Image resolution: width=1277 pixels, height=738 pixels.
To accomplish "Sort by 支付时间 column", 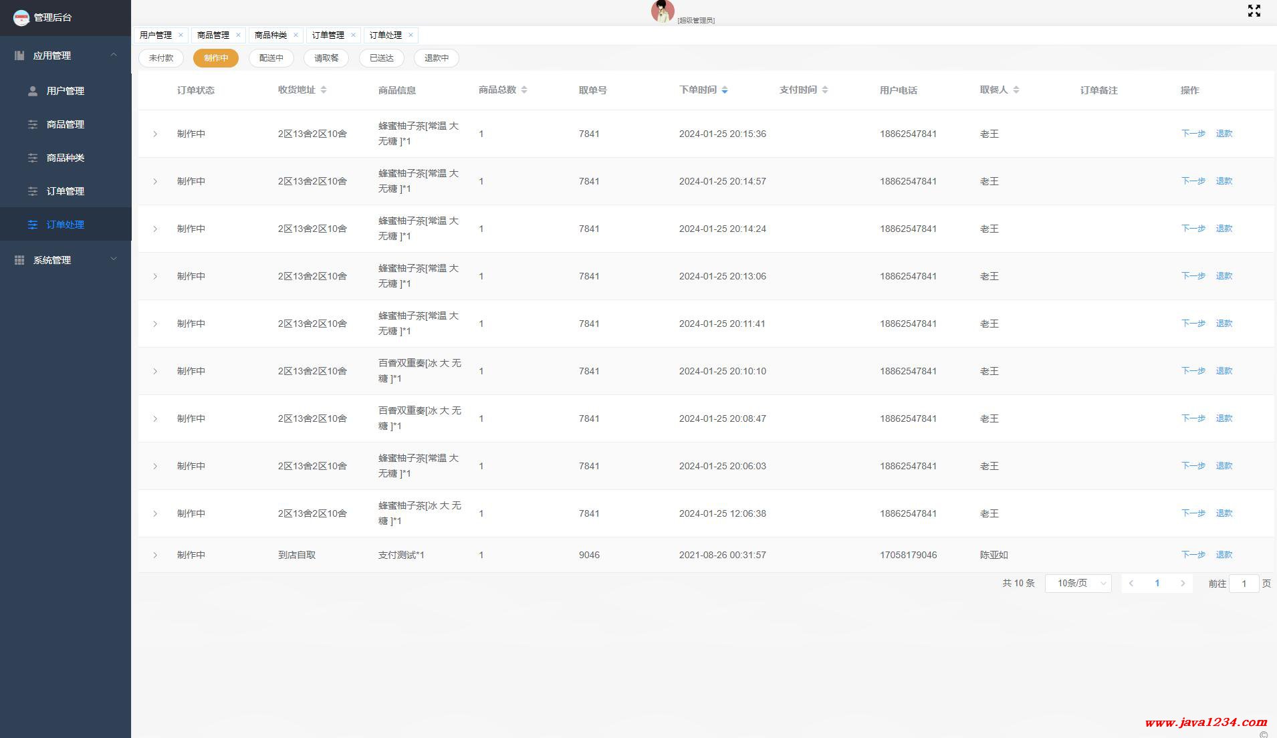I will (825, 90).
